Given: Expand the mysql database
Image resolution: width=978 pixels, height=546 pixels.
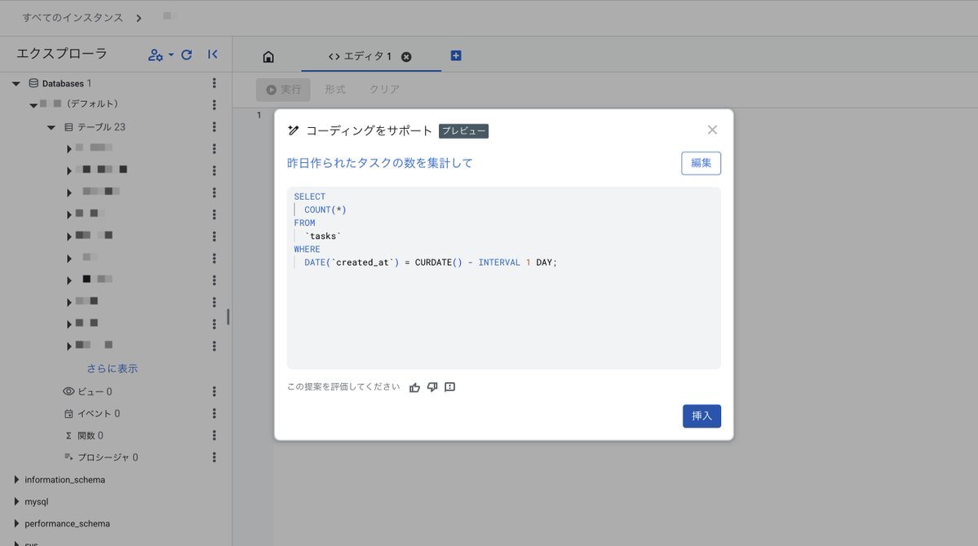Looking at the screenshot, I should [x=16, y=501].
